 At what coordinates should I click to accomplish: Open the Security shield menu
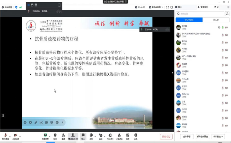click(55, 137)
